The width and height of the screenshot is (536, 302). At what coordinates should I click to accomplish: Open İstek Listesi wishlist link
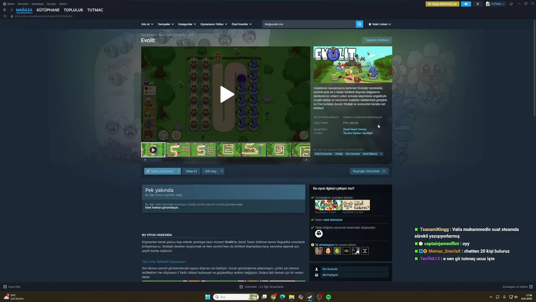tap(379, 24)
